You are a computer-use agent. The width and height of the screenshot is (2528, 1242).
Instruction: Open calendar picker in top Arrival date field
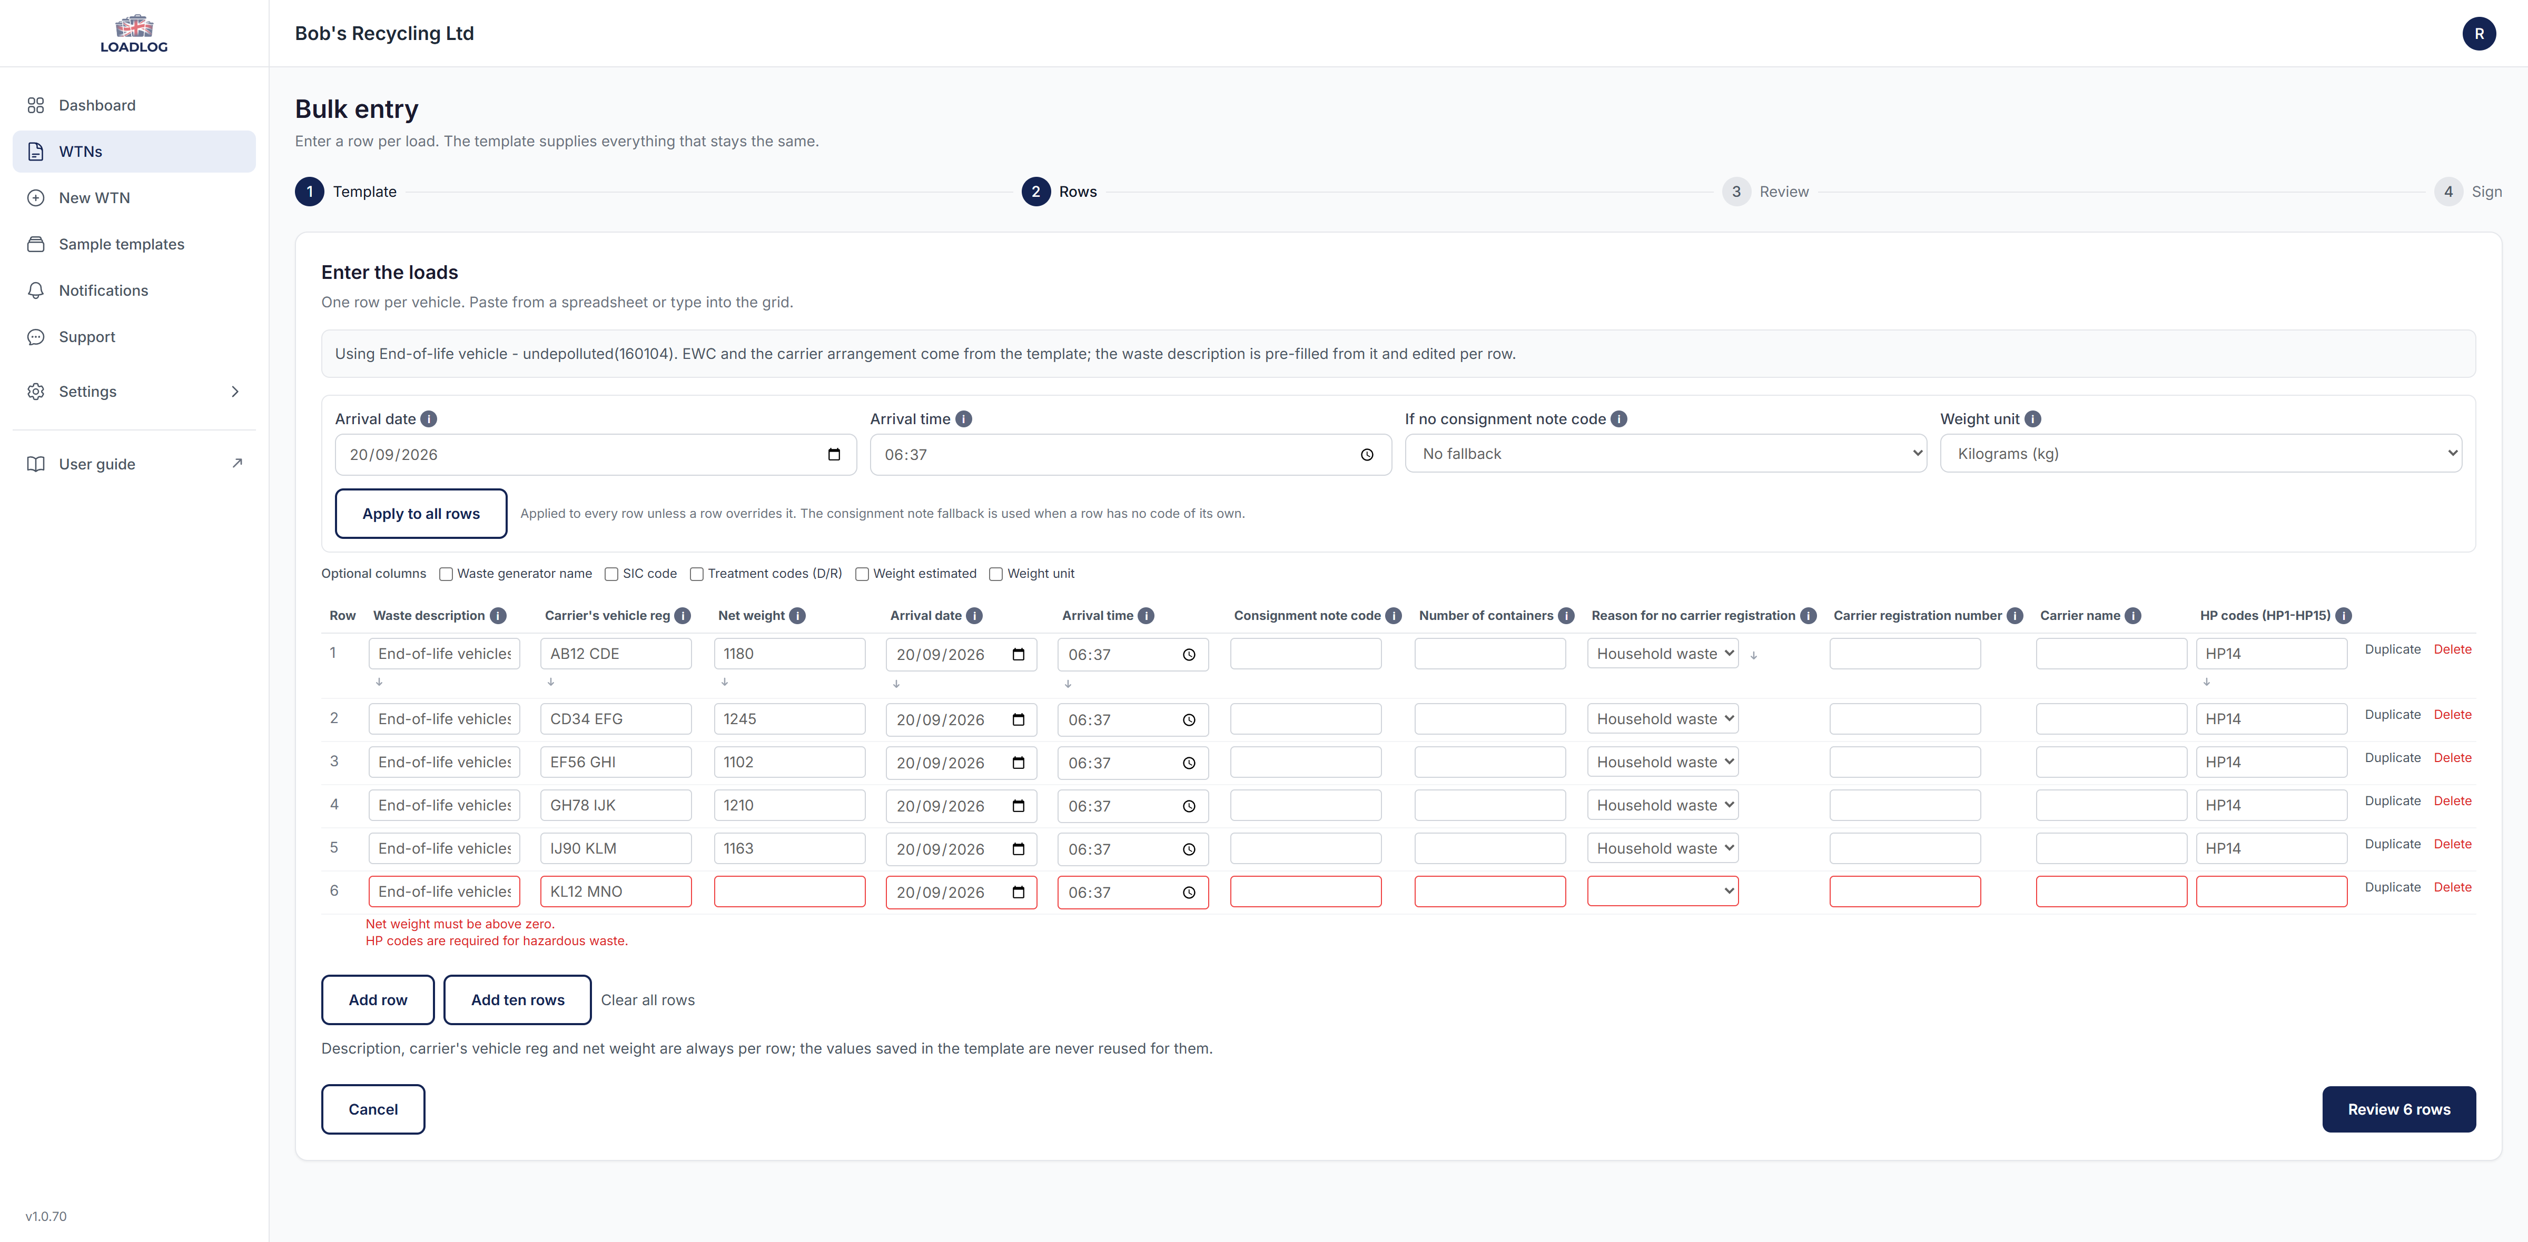[834, 455]
